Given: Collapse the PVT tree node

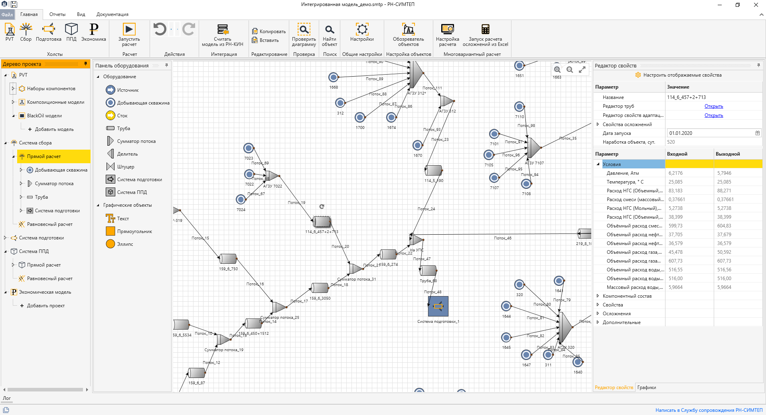Looking at the screenshot, I should pyautogui.click(x=6, y=75).
